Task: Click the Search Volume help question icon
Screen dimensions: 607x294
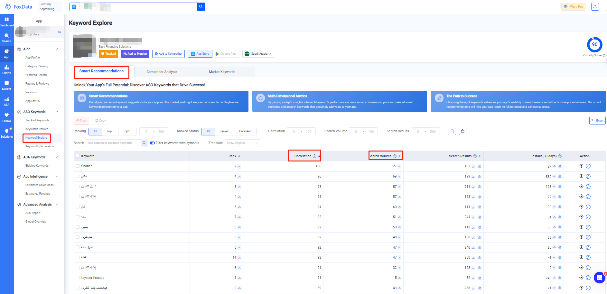Action: tap(395, 156)
